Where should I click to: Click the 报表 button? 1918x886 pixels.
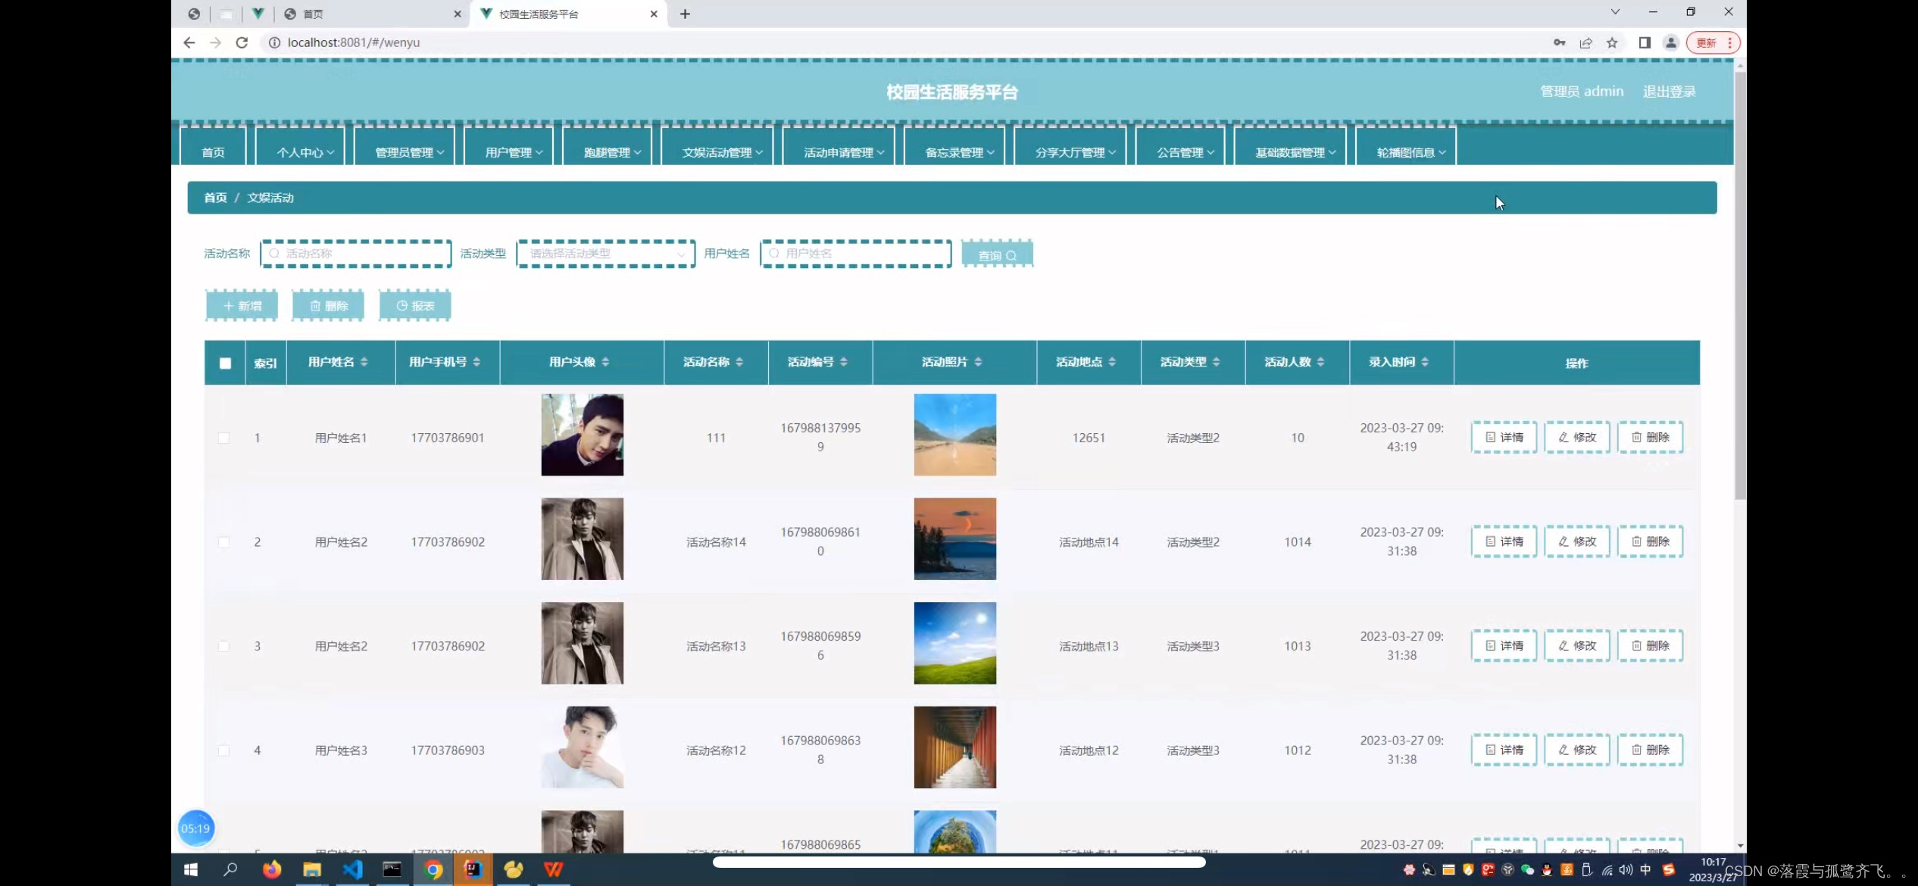click(x=415, y=306)
